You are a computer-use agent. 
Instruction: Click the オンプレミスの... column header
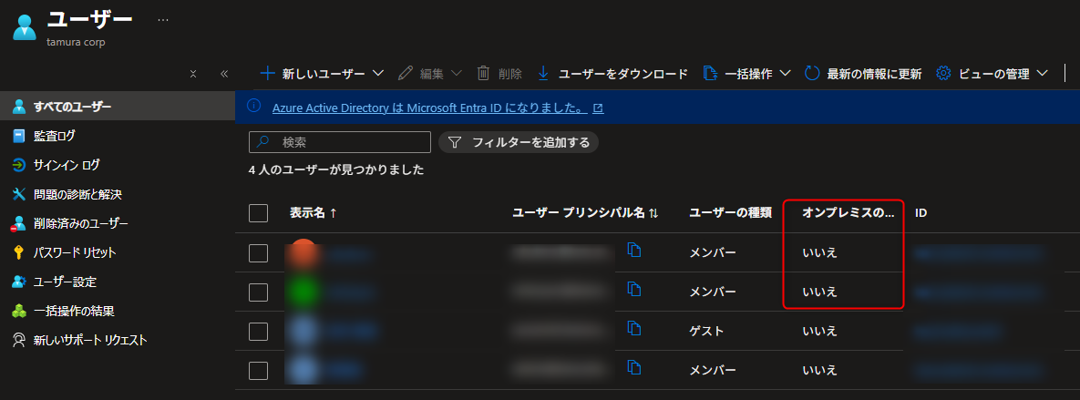click(848, 213)
